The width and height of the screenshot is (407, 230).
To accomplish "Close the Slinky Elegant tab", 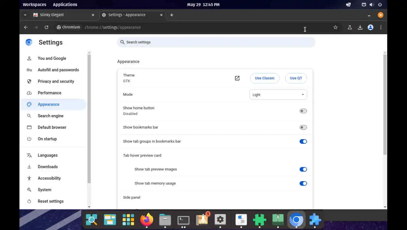I will coord(93,15).
